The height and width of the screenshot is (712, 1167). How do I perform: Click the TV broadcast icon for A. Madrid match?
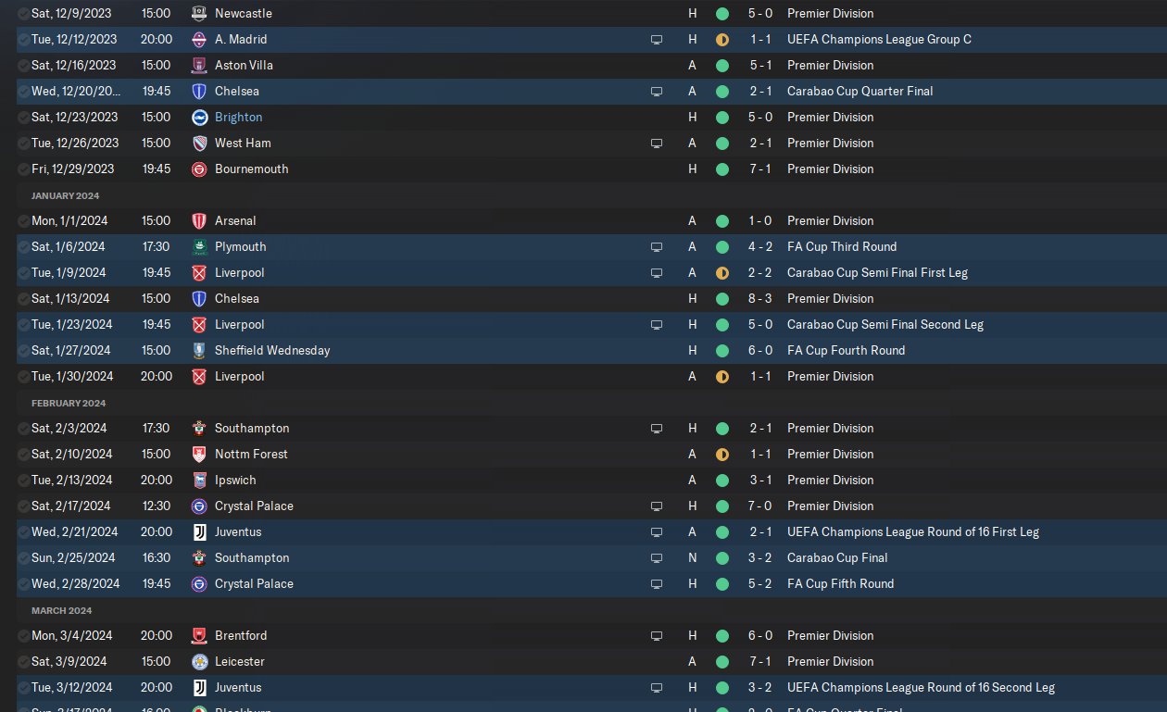[657, 40]
